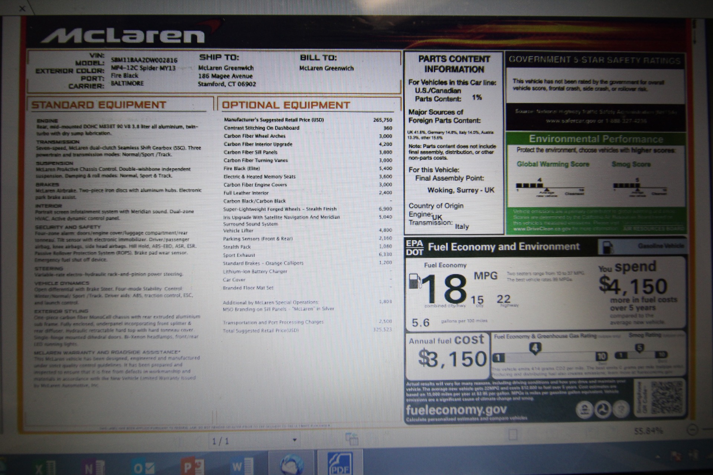Click the Environmental Performance banner
The width and height of the screenshot is (713, 475).
coord(596,139)
